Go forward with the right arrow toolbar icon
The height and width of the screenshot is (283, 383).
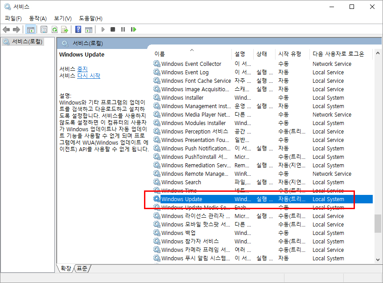[x=16, y=30]
